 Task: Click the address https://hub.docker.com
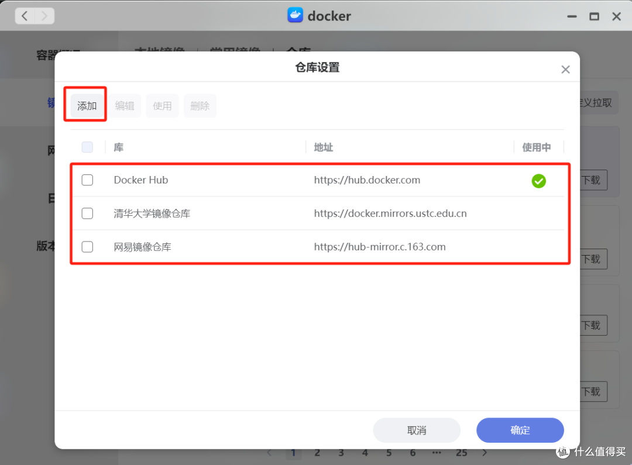367,180
